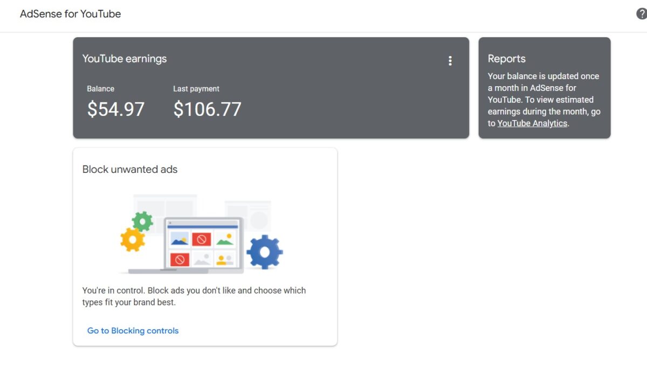This screenshot has width=647, height=390.
Task: Click the bottom red blocked-ad icon
Action: (x=180, y=260)
